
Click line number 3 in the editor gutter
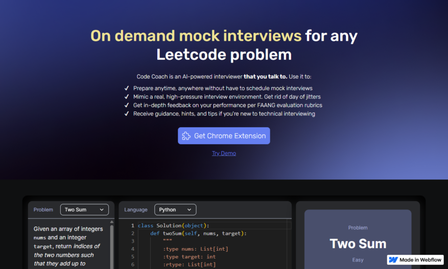133,241
